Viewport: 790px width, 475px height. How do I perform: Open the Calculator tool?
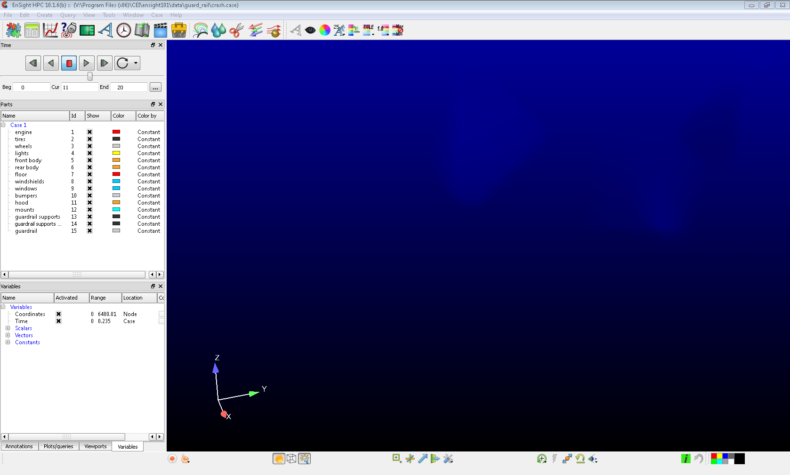pyautogui.click(x=32, y=30)
